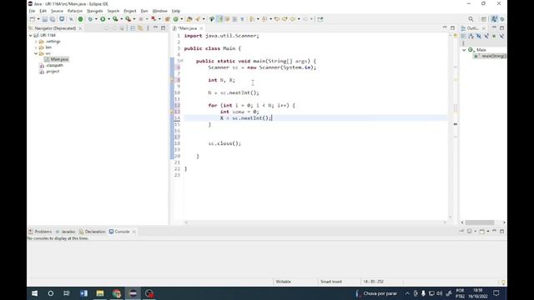Click the New file toolbar icon
This screenshot has width=534, height=300.
coord(33,19)
